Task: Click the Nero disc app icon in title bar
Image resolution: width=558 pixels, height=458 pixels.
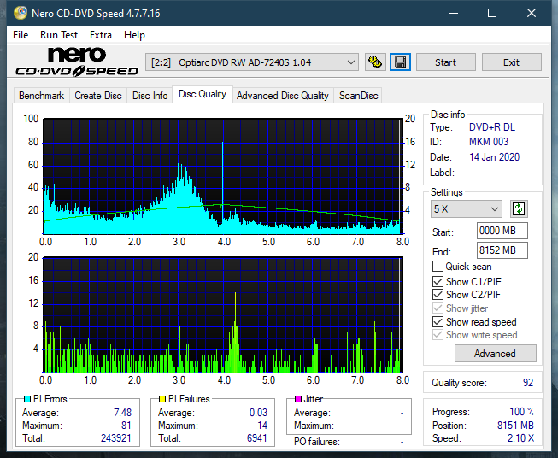Action: pos(20,13)
